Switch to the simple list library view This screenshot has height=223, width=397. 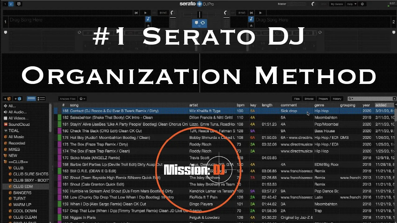click(x=31, y=99)
